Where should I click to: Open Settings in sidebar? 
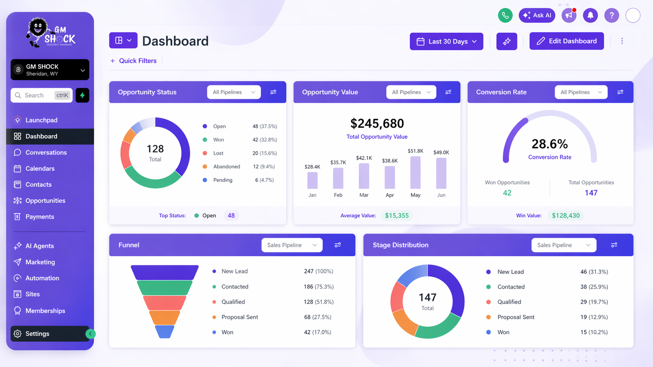point(50,333)
